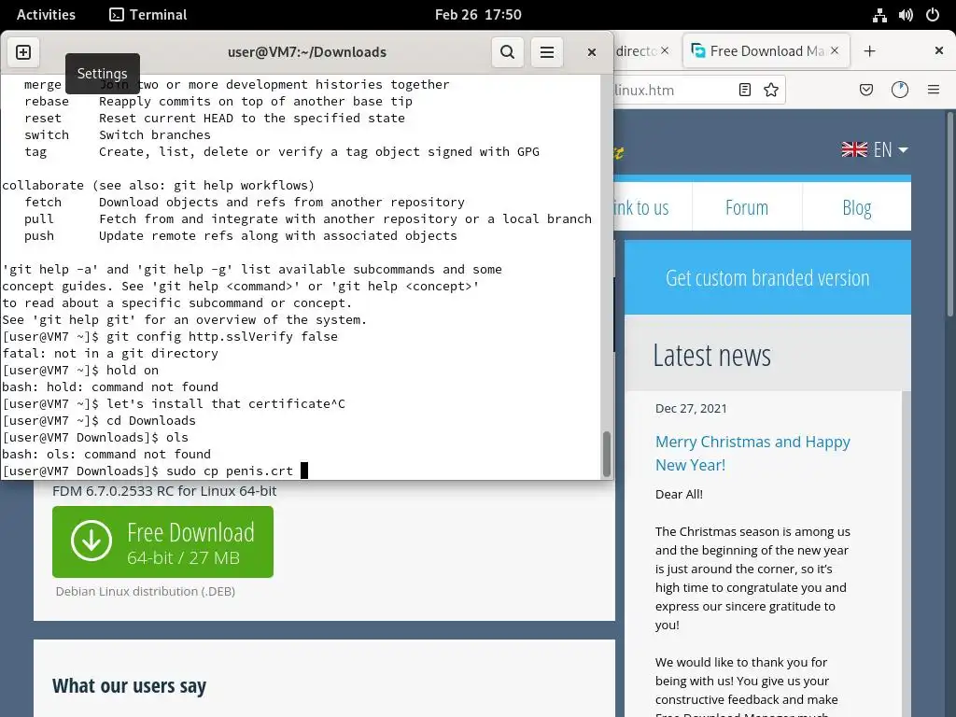
Task: Click the 'ink to us' navigation item
Action: pyautogui.click(x=641, y=207)
